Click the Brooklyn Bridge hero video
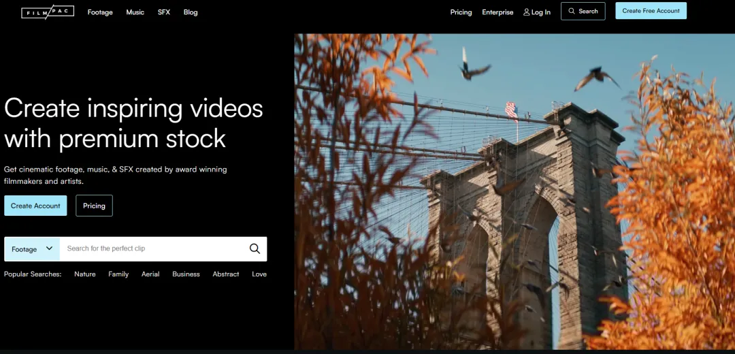Screen dimensions: 735x354 [x=514, y=191]
